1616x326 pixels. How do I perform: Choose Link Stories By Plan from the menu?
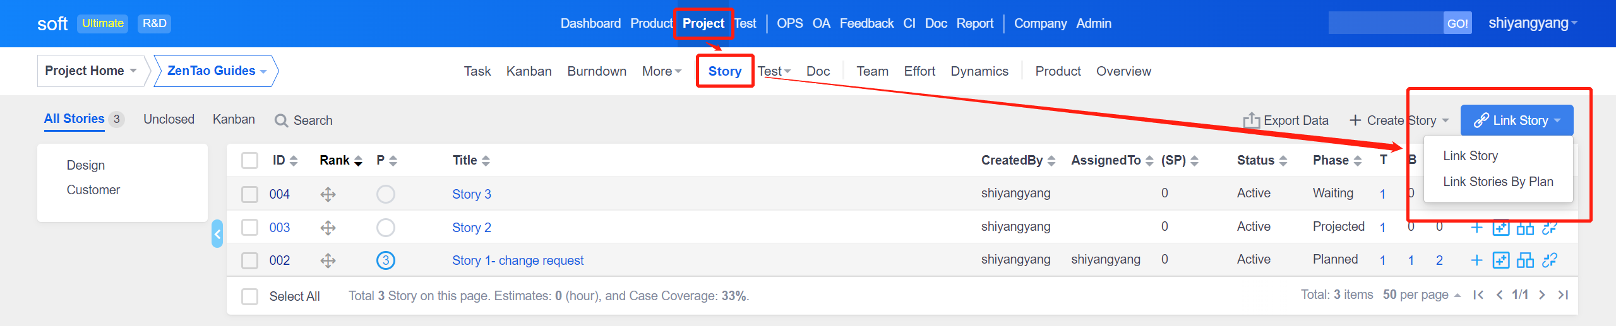click(1498, 182)
